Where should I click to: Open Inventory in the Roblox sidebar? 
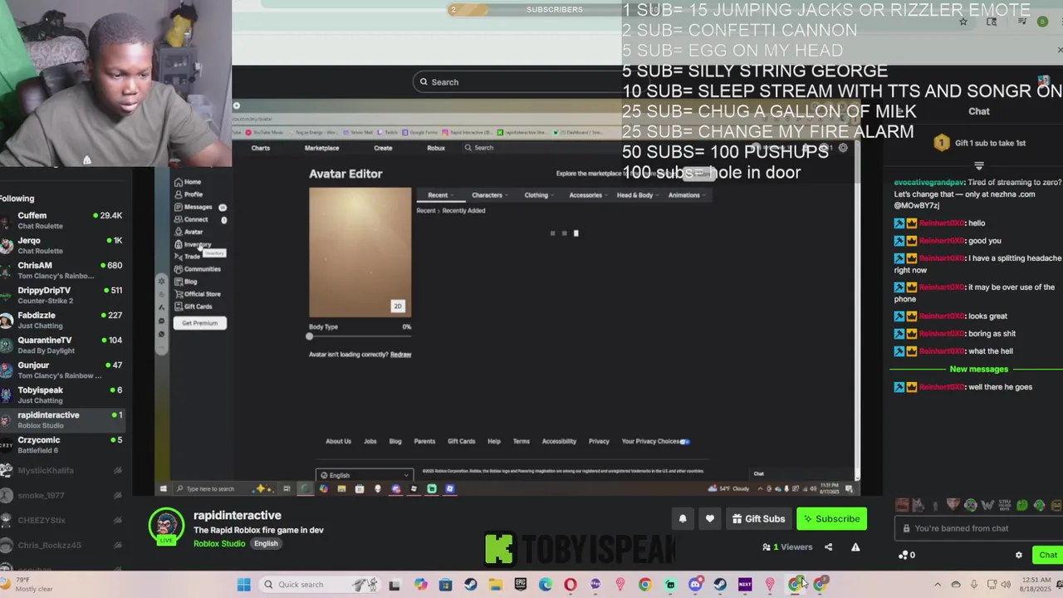[193, 244]
